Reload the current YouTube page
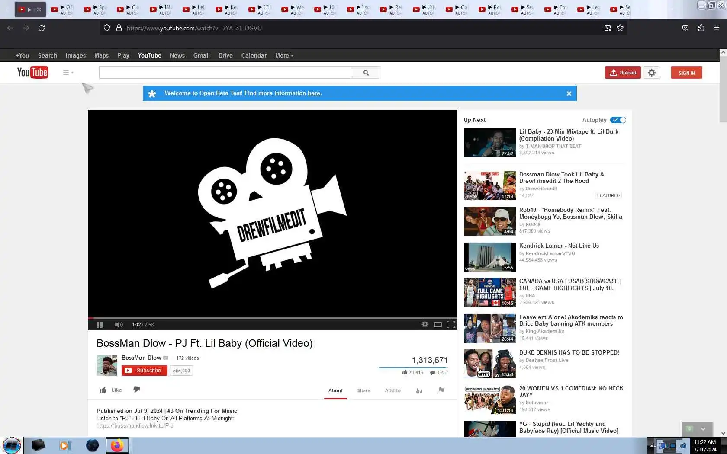The image size is (727, 454). coord(42,28)
